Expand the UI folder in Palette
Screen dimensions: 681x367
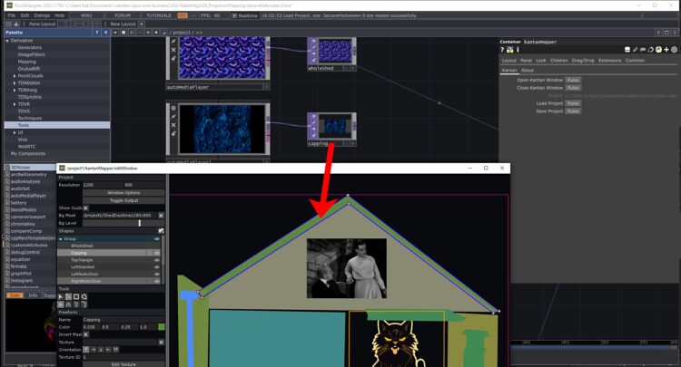click(x=15, y=132)
